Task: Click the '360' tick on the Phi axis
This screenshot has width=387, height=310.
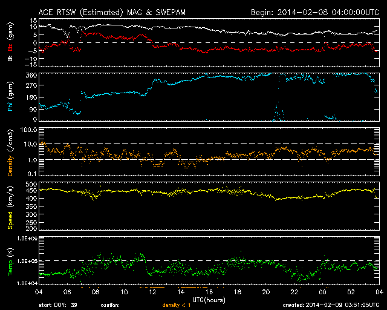Action: pyautogui.click(x=31, y=75)
